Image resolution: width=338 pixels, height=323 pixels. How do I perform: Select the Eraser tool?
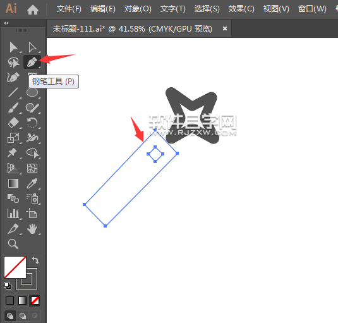pyautogui.click(x=13, y=123)
